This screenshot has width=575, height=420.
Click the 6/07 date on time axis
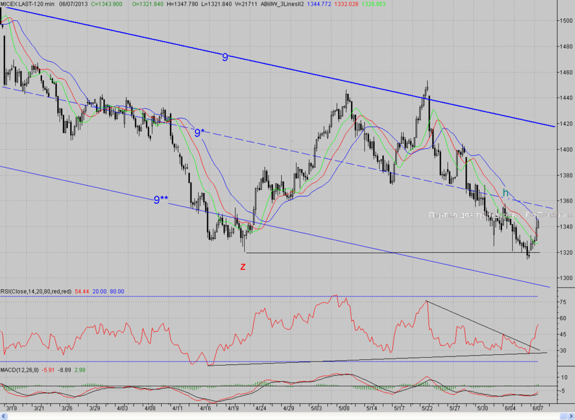537,408
